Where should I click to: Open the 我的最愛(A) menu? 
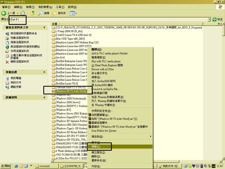(45, 7)
